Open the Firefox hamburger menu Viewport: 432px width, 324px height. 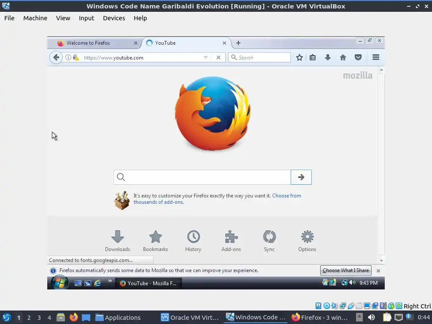(376, 57)
